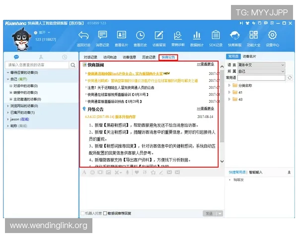Open the send button dropdown arrow
298x238 pixels.
point(220,214)
